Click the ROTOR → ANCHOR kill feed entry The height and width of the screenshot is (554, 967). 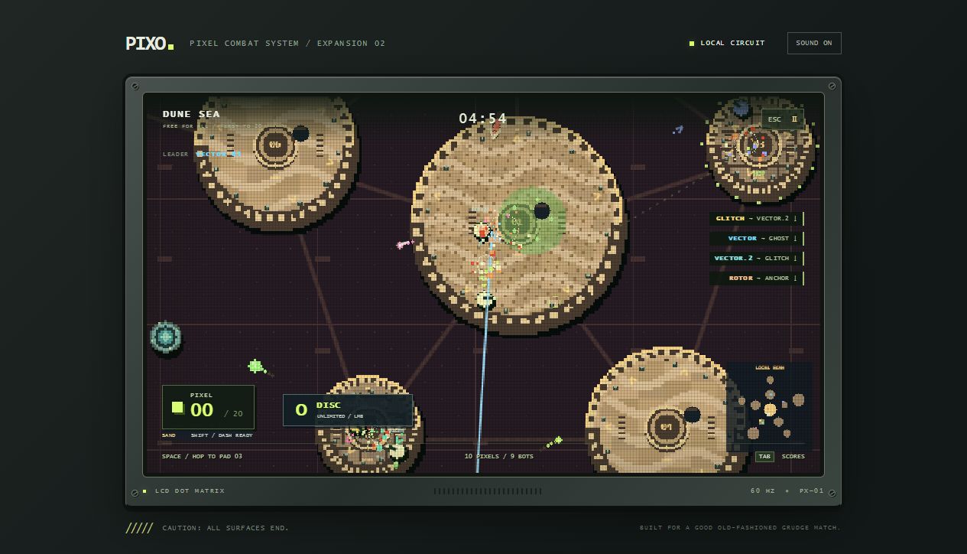point(757,279)
